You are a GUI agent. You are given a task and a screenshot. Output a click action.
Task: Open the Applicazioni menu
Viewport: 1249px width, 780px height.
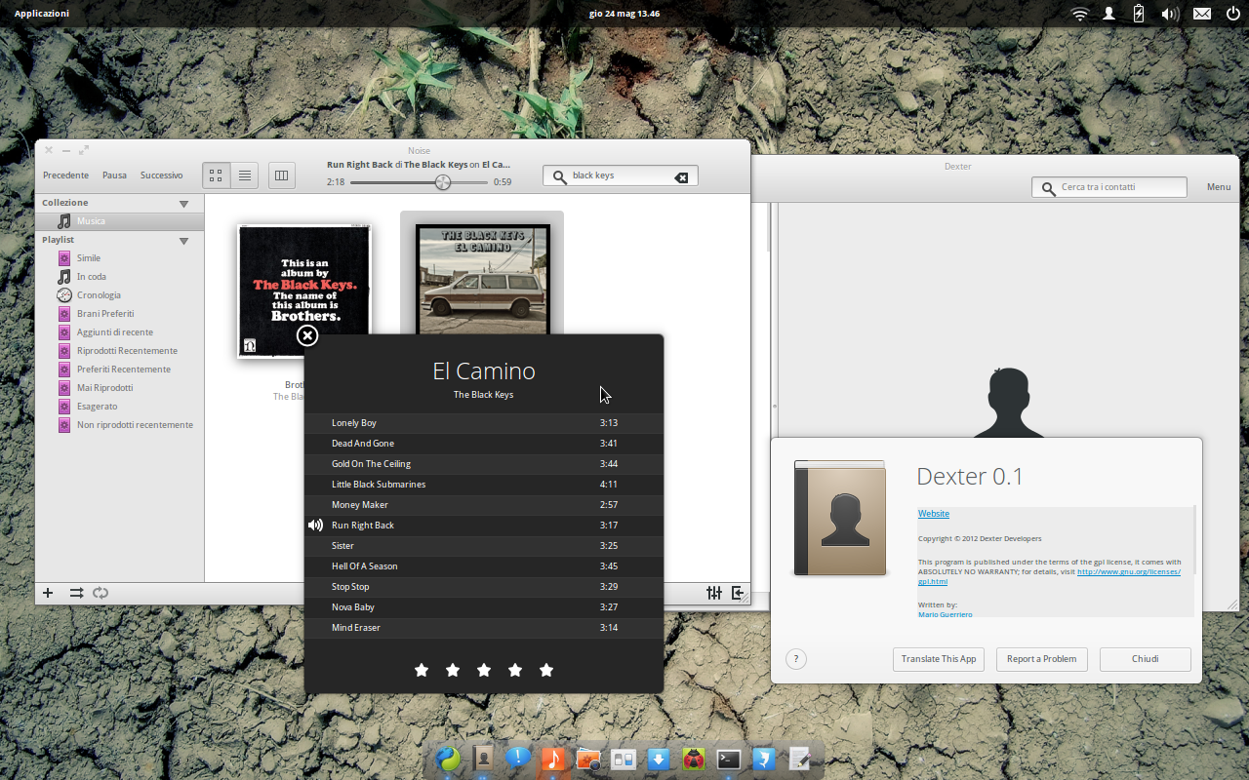tap(42, 14)
